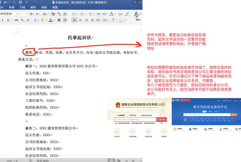Open the font color dropdown arrow
The height and width of the screenshot is (162, 241).
click(x=55, y=20)
